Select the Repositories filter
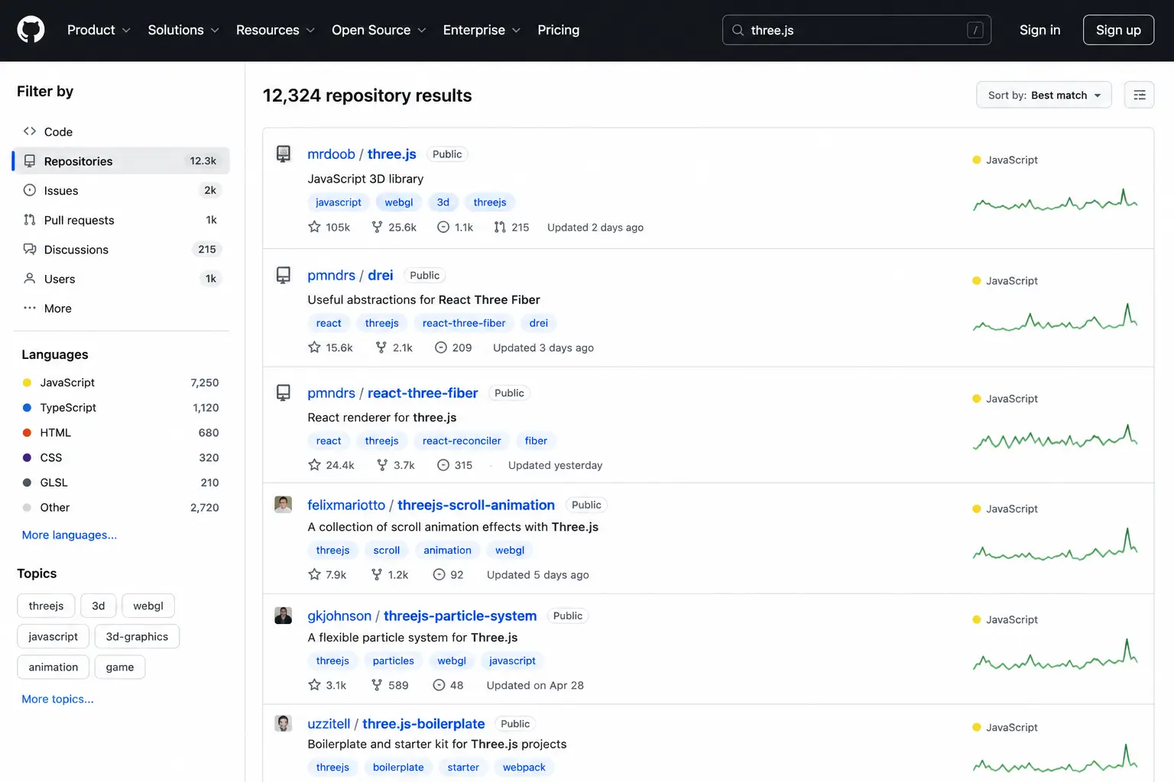The image size is (1174, 782). tap(122, 161)
